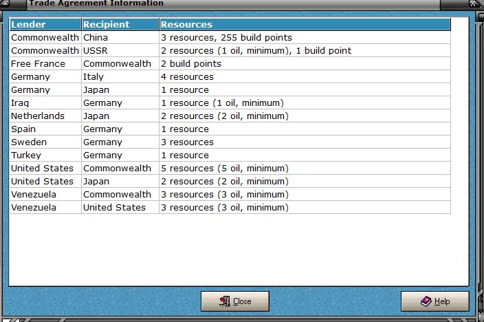Click the '3 resources' cell in Sweden row
The width and height of the screenshot is (484, 322).
(305, 142)
